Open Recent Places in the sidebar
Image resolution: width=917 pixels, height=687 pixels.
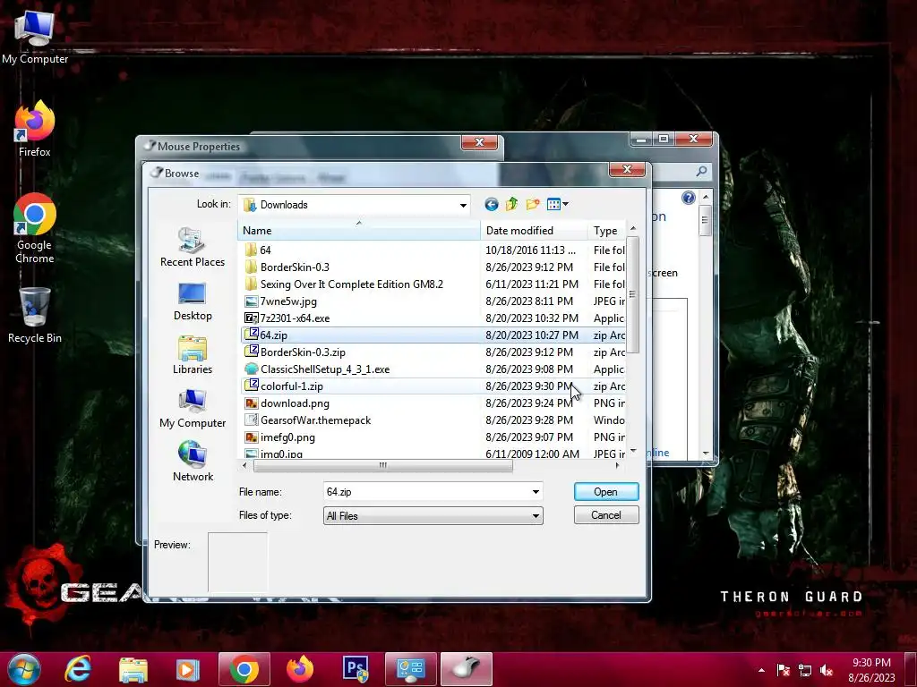point(193,248)
